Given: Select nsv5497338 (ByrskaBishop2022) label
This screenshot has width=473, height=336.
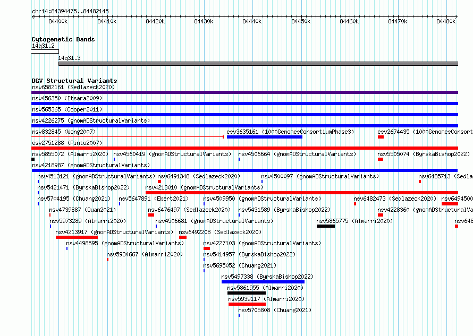Looking at the screenshot, I should pos(267,277).
